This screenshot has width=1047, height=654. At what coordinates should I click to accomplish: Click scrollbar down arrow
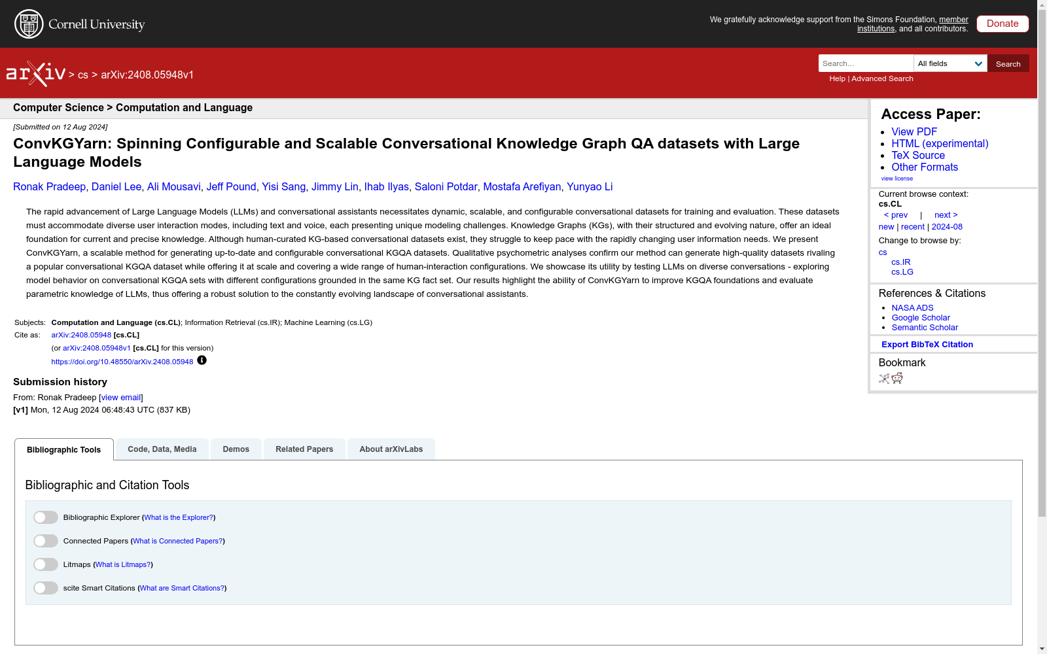tap(1042, 649)
